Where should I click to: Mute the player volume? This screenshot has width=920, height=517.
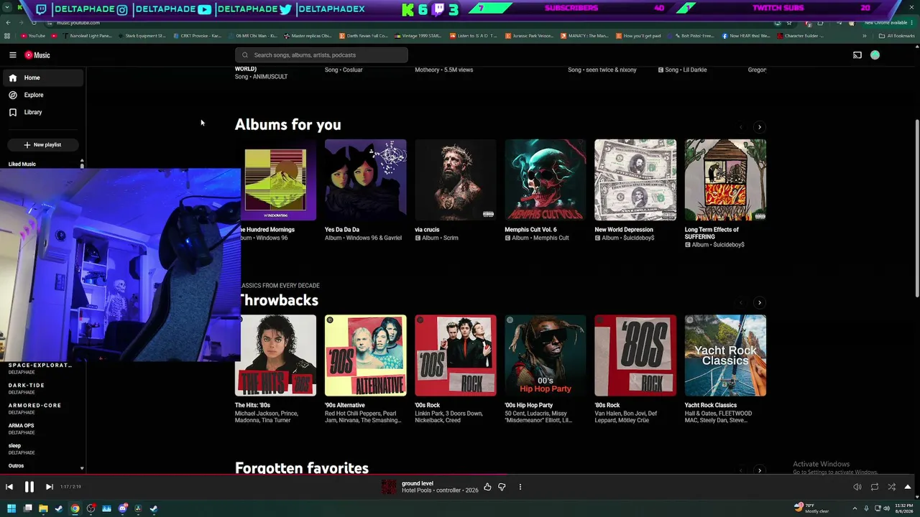[x=857, y=487]
